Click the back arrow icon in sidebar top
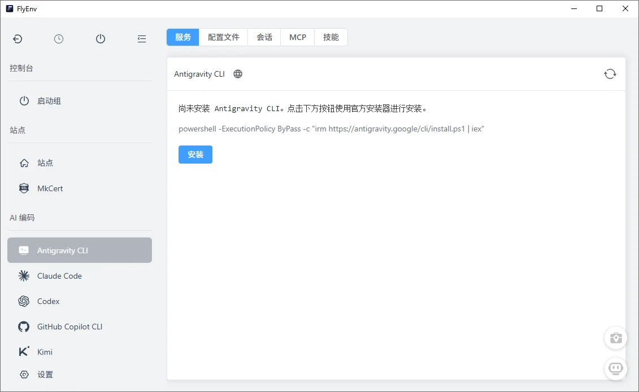Viewport: 639px width, 392px height. 18,39
